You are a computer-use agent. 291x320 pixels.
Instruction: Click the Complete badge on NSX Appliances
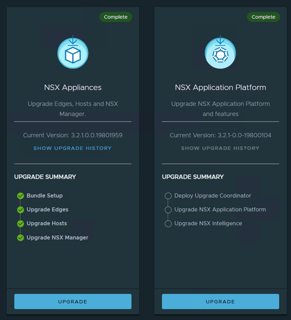(x=116, y=17)
